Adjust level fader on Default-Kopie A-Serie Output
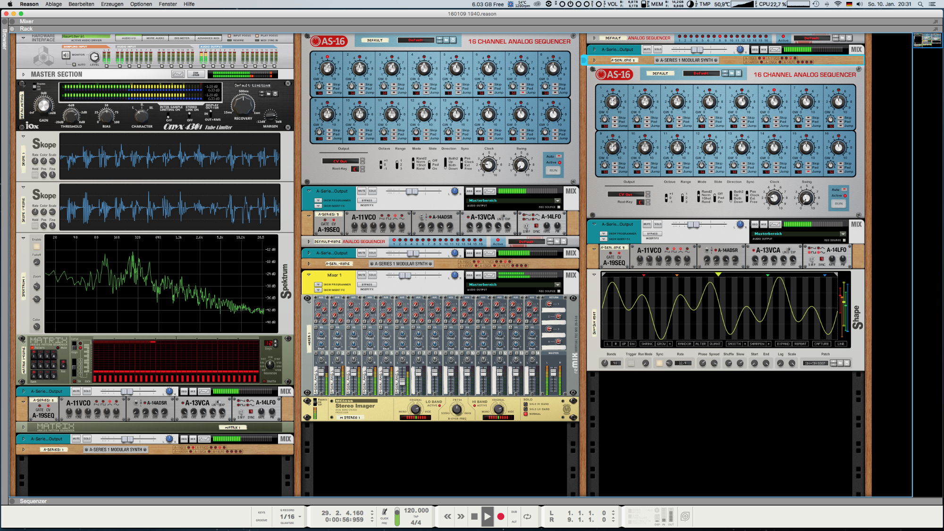The width and height of the screenshot is (944, 531). 412,253
